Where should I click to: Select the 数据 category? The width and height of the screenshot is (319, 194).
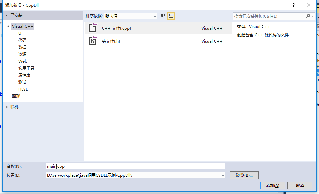22,47
